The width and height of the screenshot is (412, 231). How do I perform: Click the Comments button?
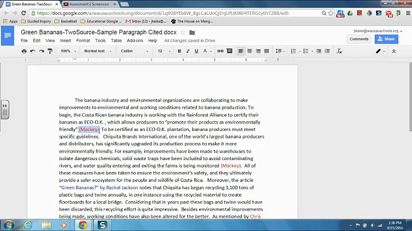pyautogui.click(x=359, y=39)
